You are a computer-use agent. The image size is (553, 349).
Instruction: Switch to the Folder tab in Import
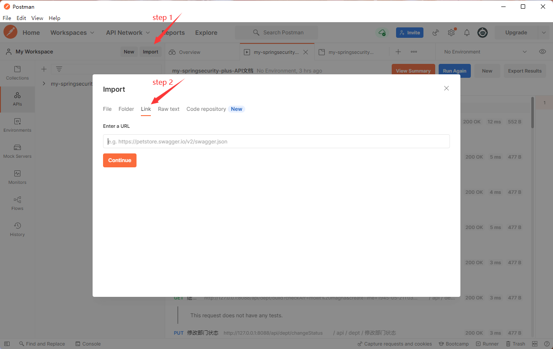127,109
